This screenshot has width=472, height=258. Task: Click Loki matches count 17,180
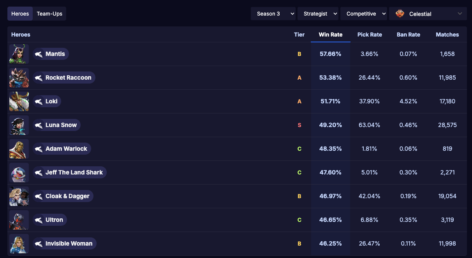tap(447, 101)
